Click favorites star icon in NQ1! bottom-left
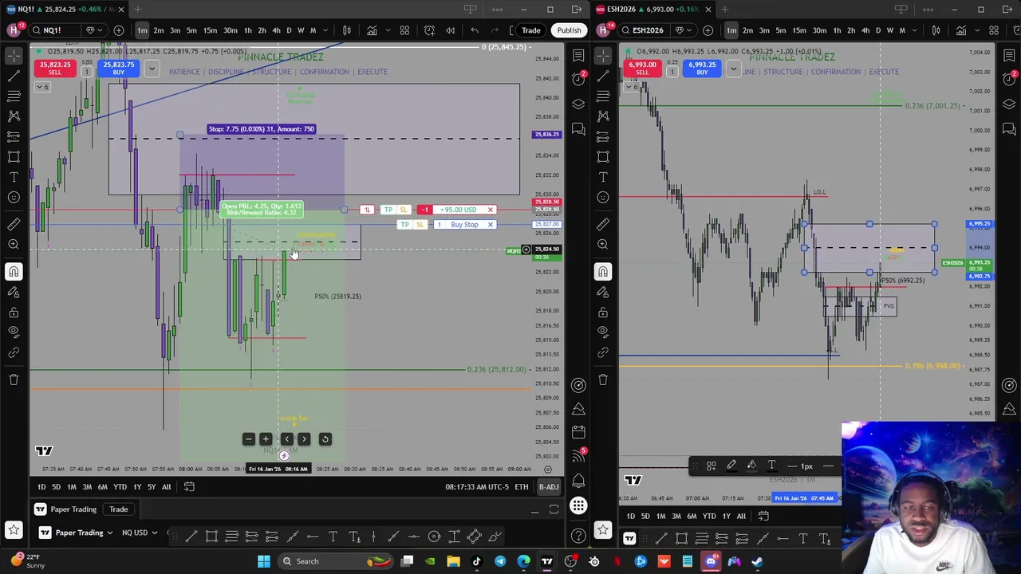 [14, 530]
